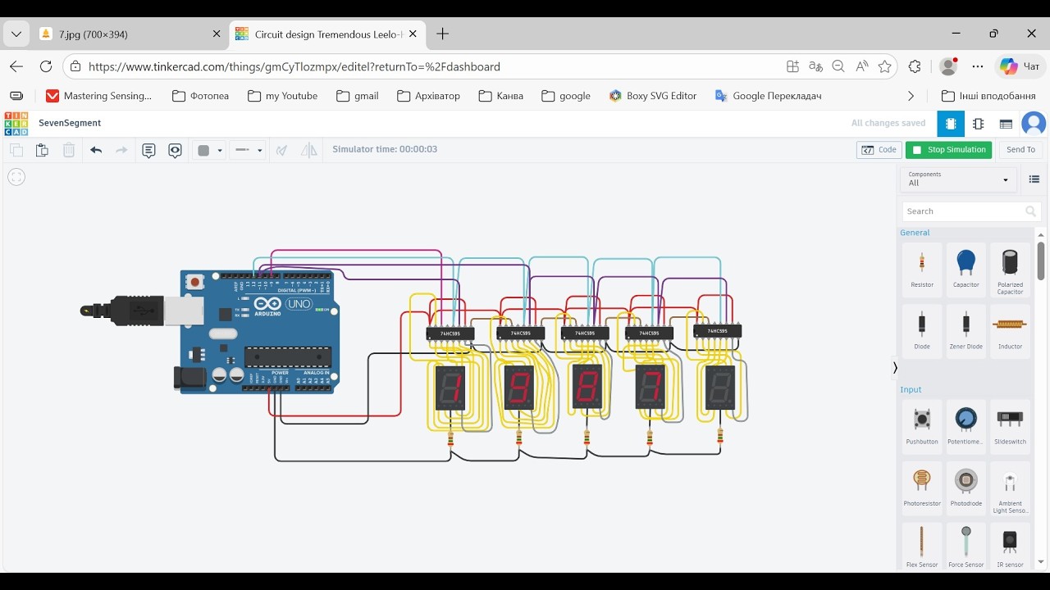Image resolution: width=1050 pixels, height=590 pixels.
Task: Open the my Youtube bookmark folder
Action: click(283, 96)
